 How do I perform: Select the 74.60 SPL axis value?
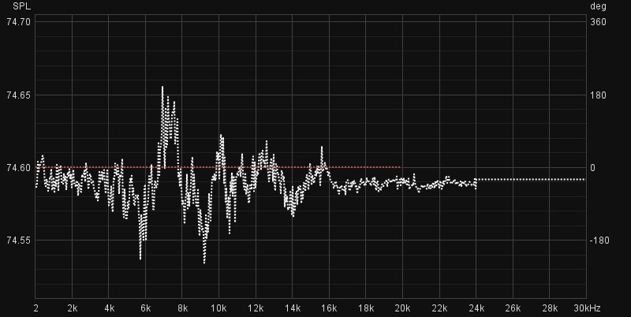coord(18,168)
